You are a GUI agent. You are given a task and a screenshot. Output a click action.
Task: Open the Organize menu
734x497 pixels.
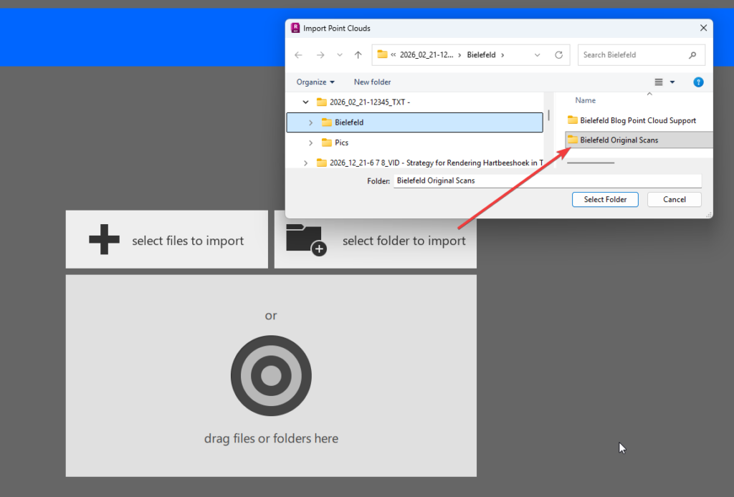(315, 82)
